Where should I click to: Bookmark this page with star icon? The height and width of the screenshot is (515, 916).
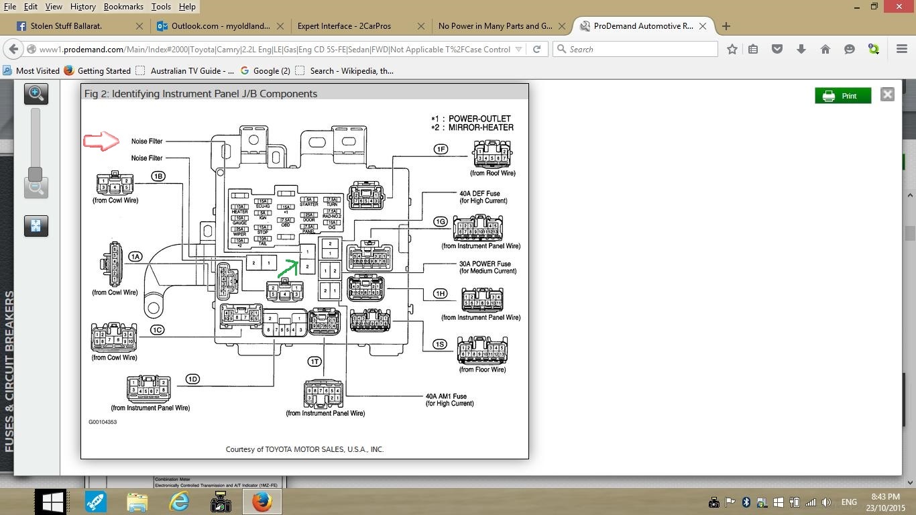click(732, 49)
